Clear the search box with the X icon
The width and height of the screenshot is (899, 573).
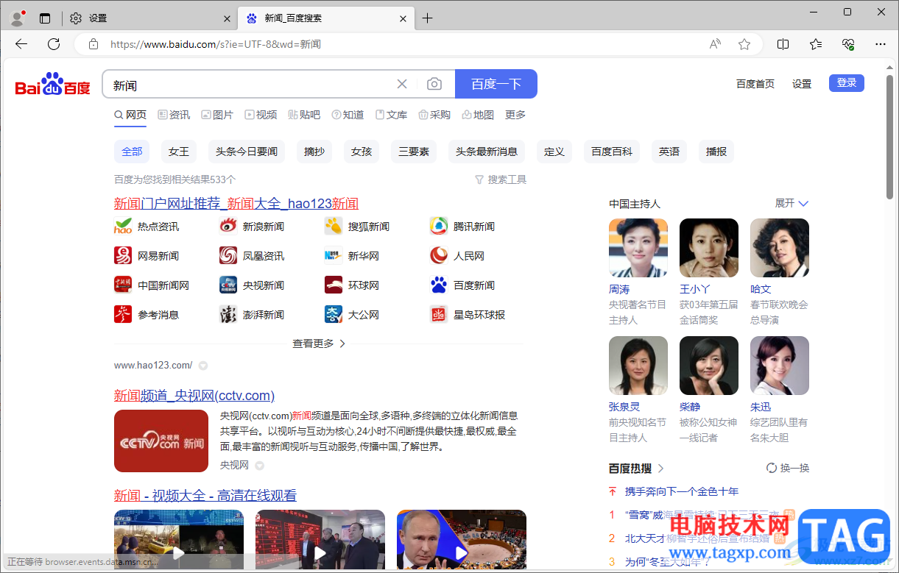click(x=402, y=84)
